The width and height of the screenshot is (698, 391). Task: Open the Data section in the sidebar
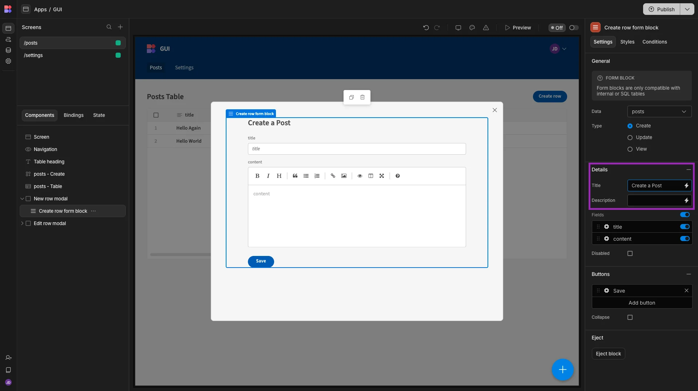tap(8, 50)
